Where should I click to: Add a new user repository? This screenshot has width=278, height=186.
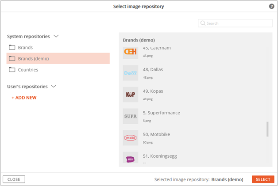(x=24, y=98)
